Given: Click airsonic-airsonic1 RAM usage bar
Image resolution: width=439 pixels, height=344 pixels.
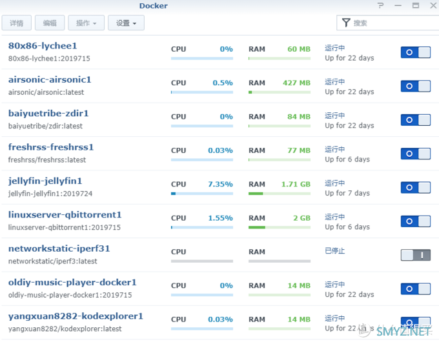Looking at the screenshot, I should (280, 92).
